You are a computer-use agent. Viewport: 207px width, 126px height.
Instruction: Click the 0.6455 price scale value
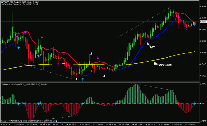[x=203, y=53]
